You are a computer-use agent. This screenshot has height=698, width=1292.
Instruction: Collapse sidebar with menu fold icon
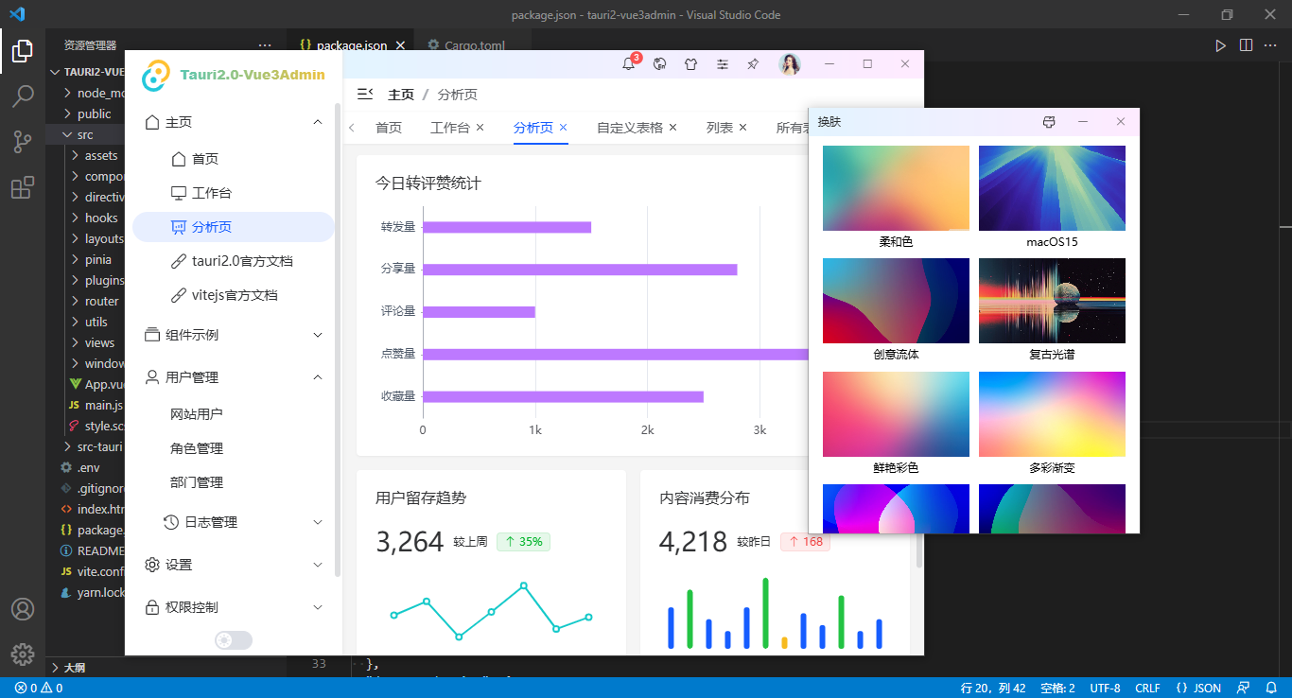coord(364,95)
